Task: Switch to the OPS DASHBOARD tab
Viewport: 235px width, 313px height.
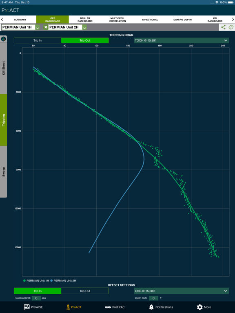Action: [53, 20]
